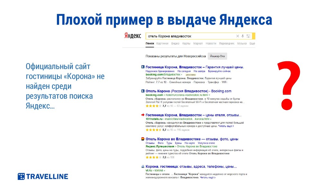Clear the search query with X icon

pos(237,36)
